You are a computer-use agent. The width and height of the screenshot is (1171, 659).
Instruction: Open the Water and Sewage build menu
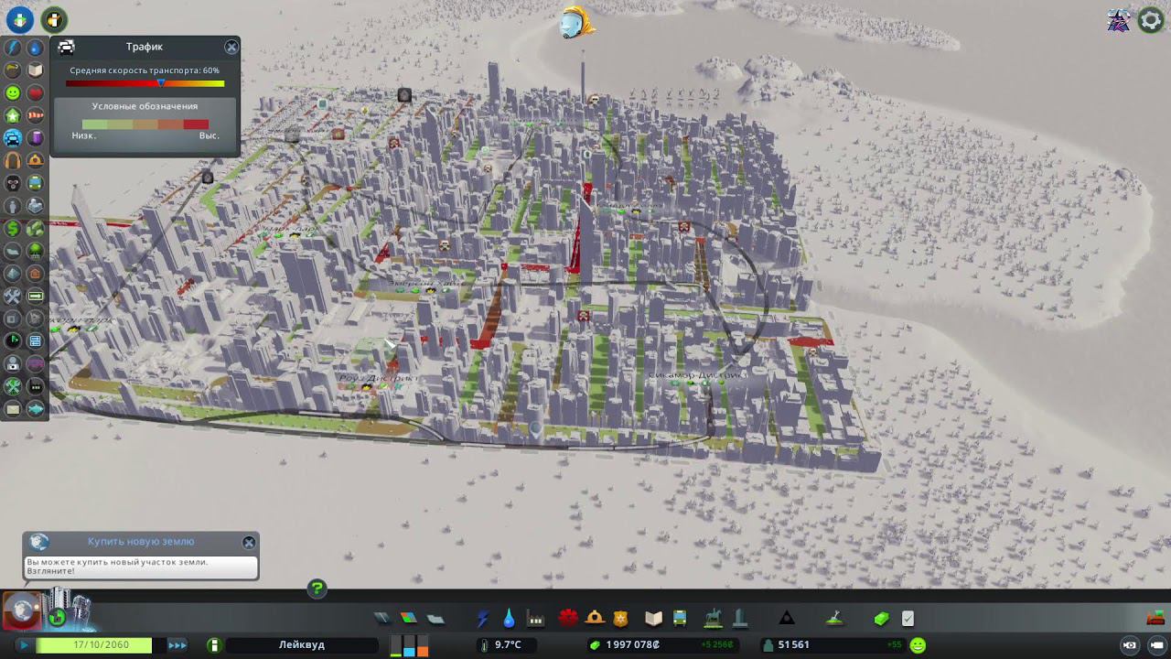(509, 619)
